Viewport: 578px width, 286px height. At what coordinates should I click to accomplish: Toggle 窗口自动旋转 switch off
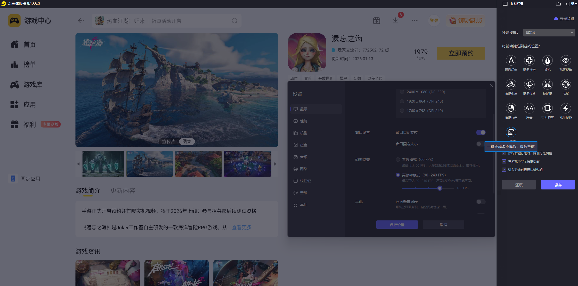pos(481,132)
